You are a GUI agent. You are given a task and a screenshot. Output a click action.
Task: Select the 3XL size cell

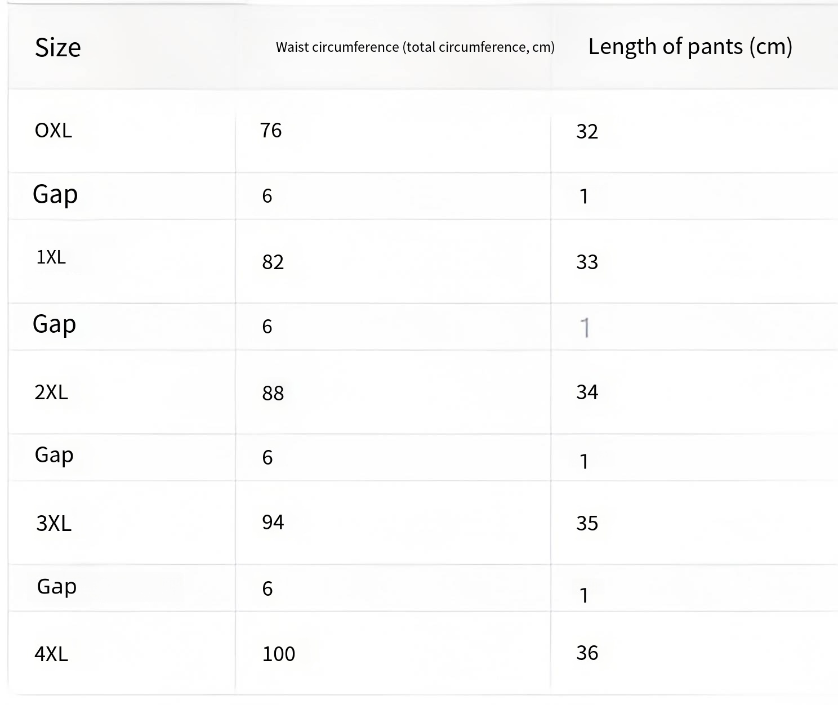[54, 524]
